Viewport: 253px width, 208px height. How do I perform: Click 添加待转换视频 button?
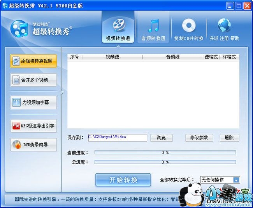click(x=33, y=61)
